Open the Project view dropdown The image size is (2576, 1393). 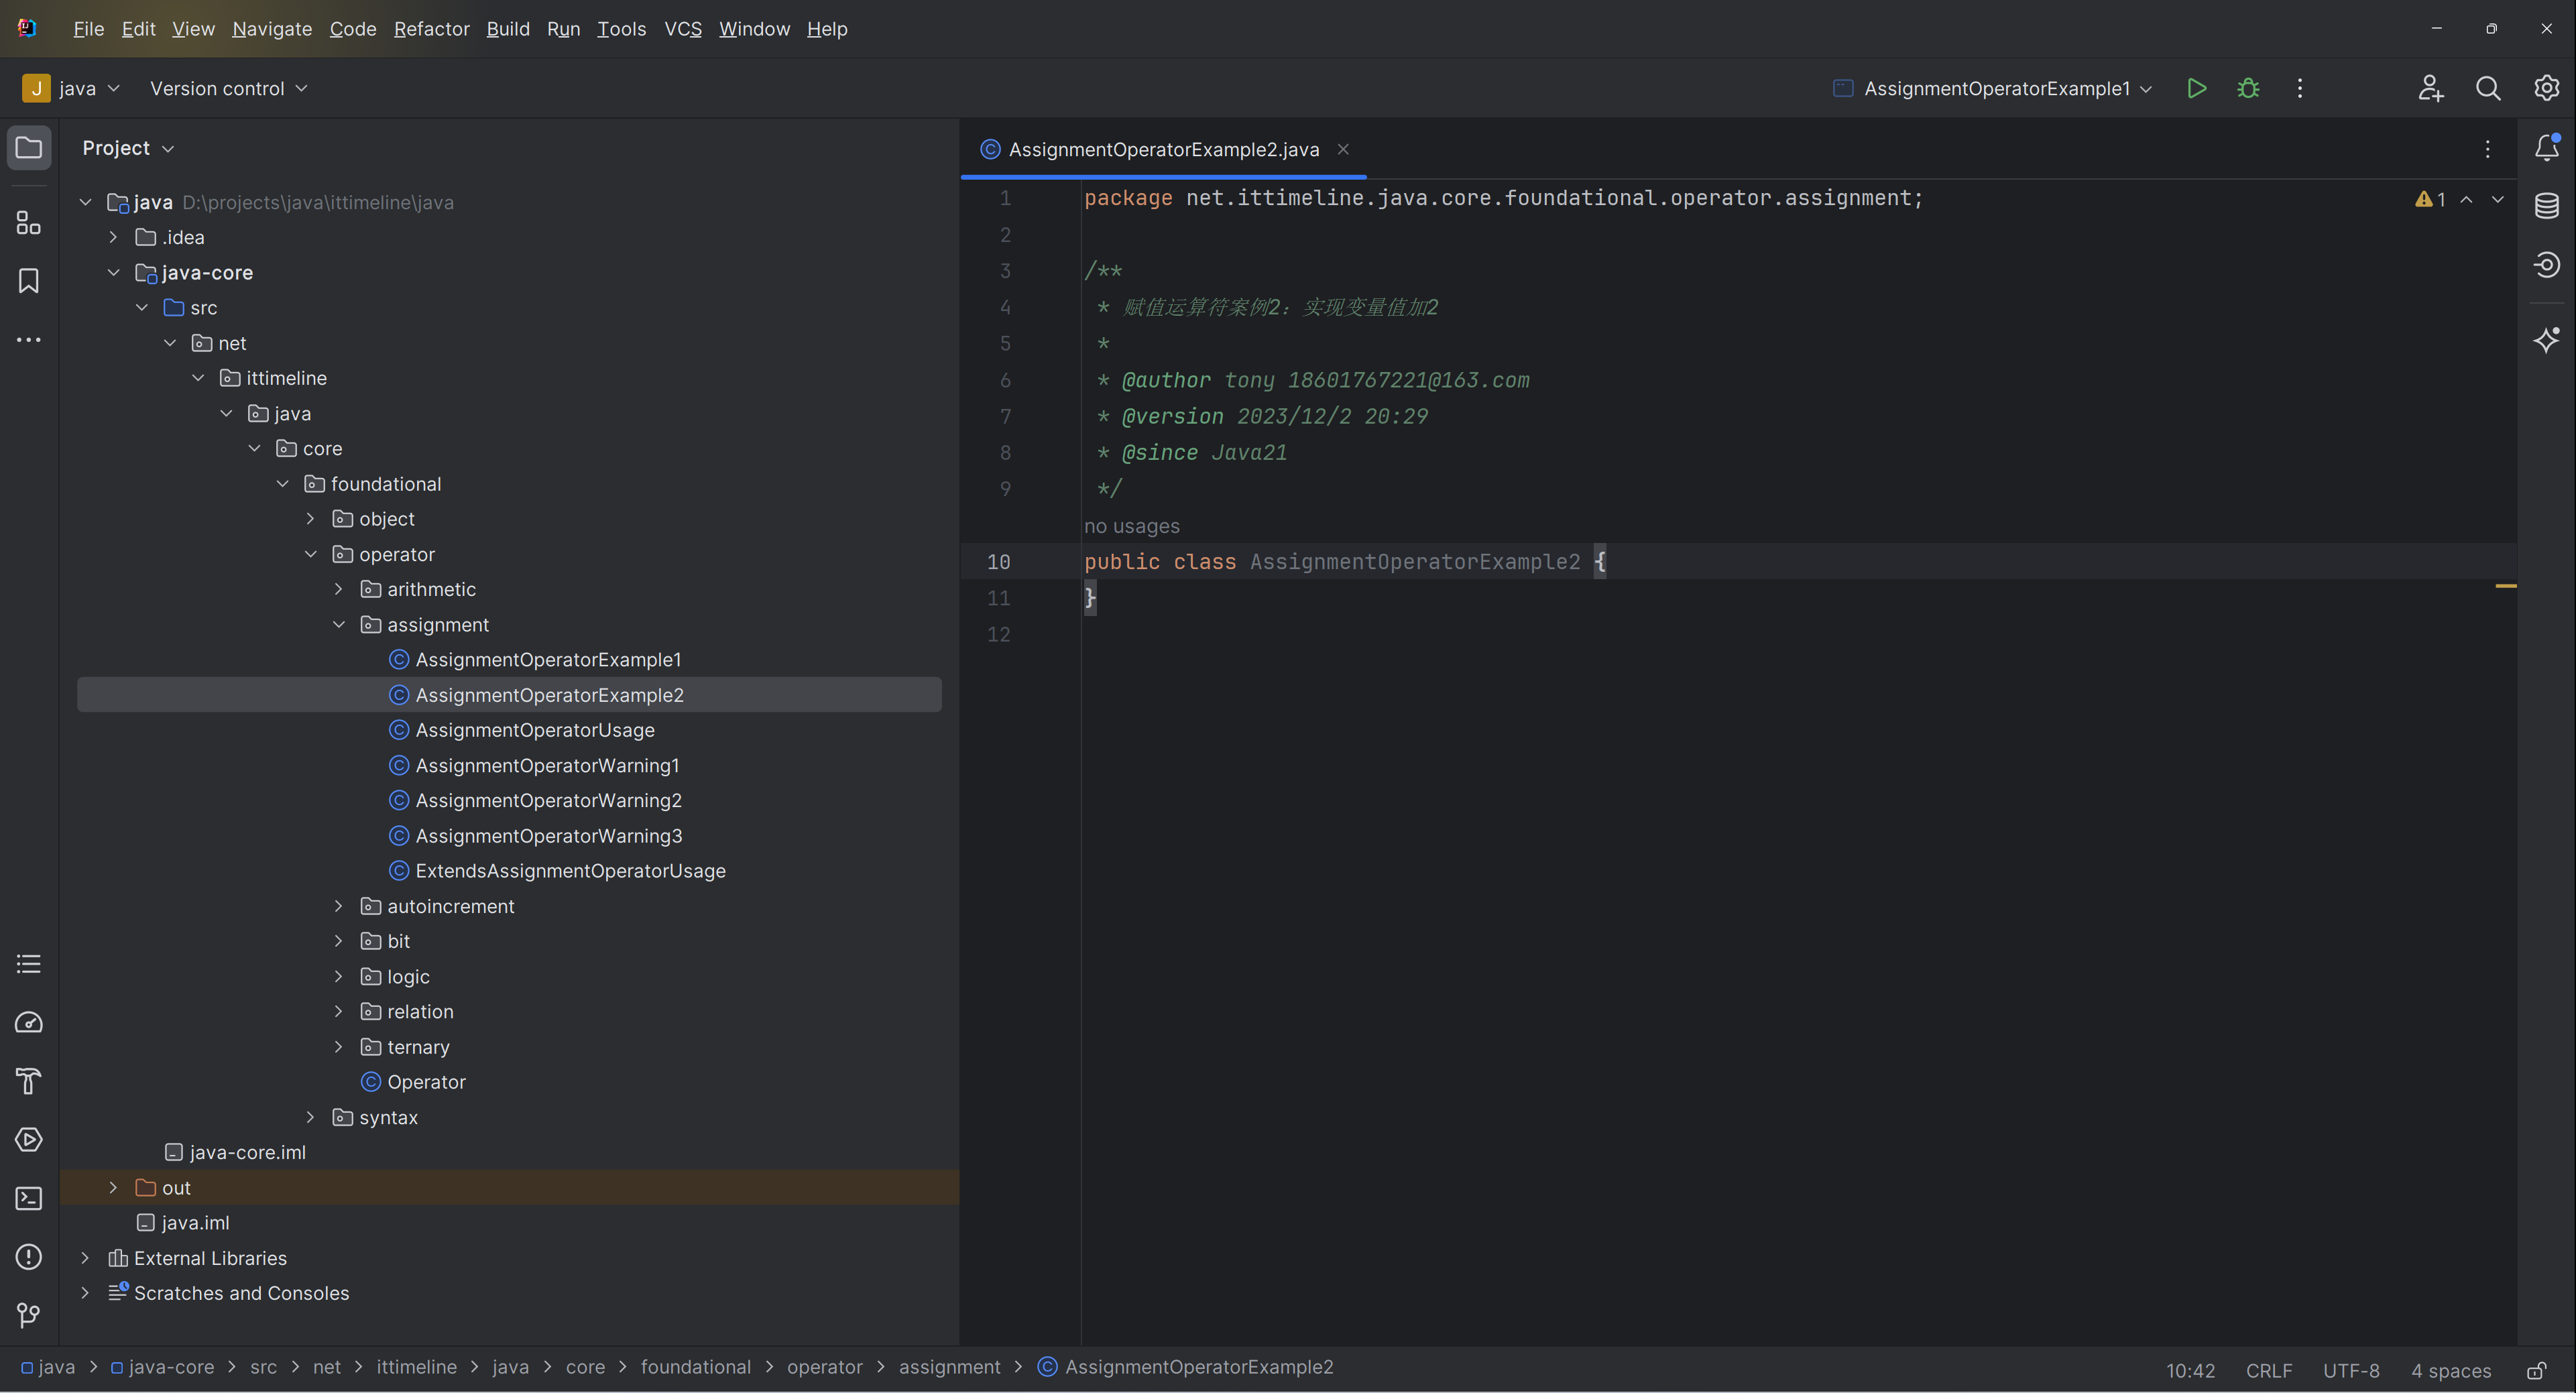128,148
